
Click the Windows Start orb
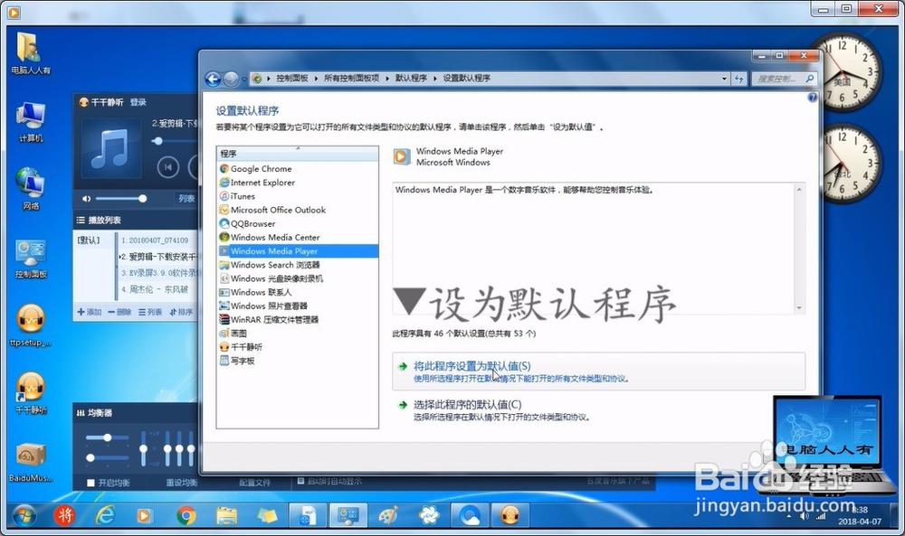click(24, 516)
